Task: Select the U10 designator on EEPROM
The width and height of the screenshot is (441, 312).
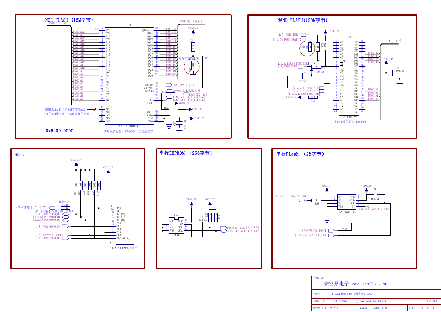Action: [176, 215]
